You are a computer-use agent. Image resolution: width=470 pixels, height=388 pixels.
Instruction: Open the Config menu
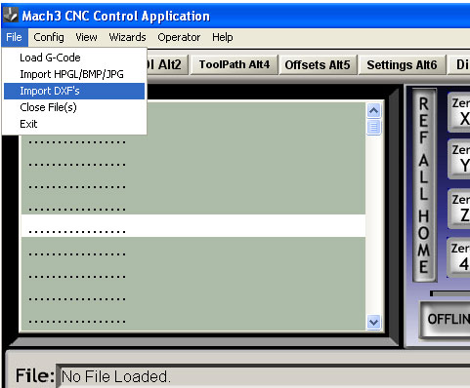click(x=49, y=37)
